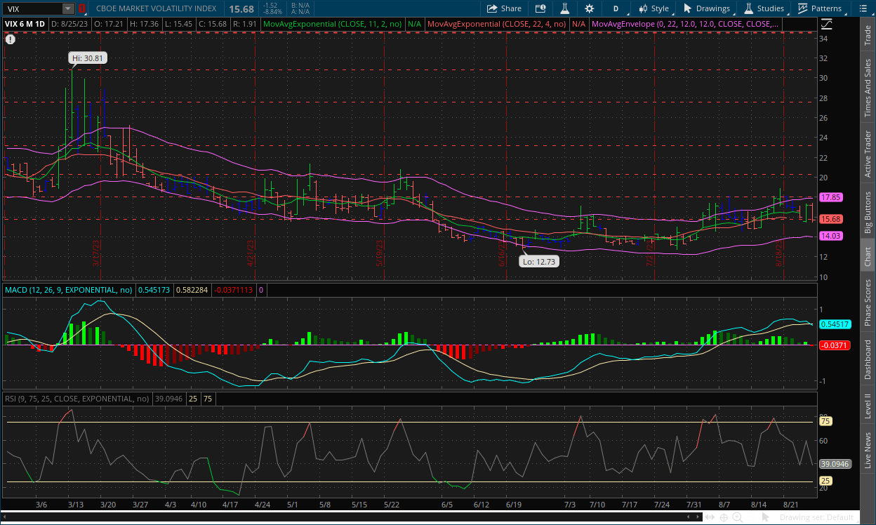Screen dimensions: 876x525
Task: Click the 14.03 pink price label
Action: pyautogui.click(x=831, y=237)
